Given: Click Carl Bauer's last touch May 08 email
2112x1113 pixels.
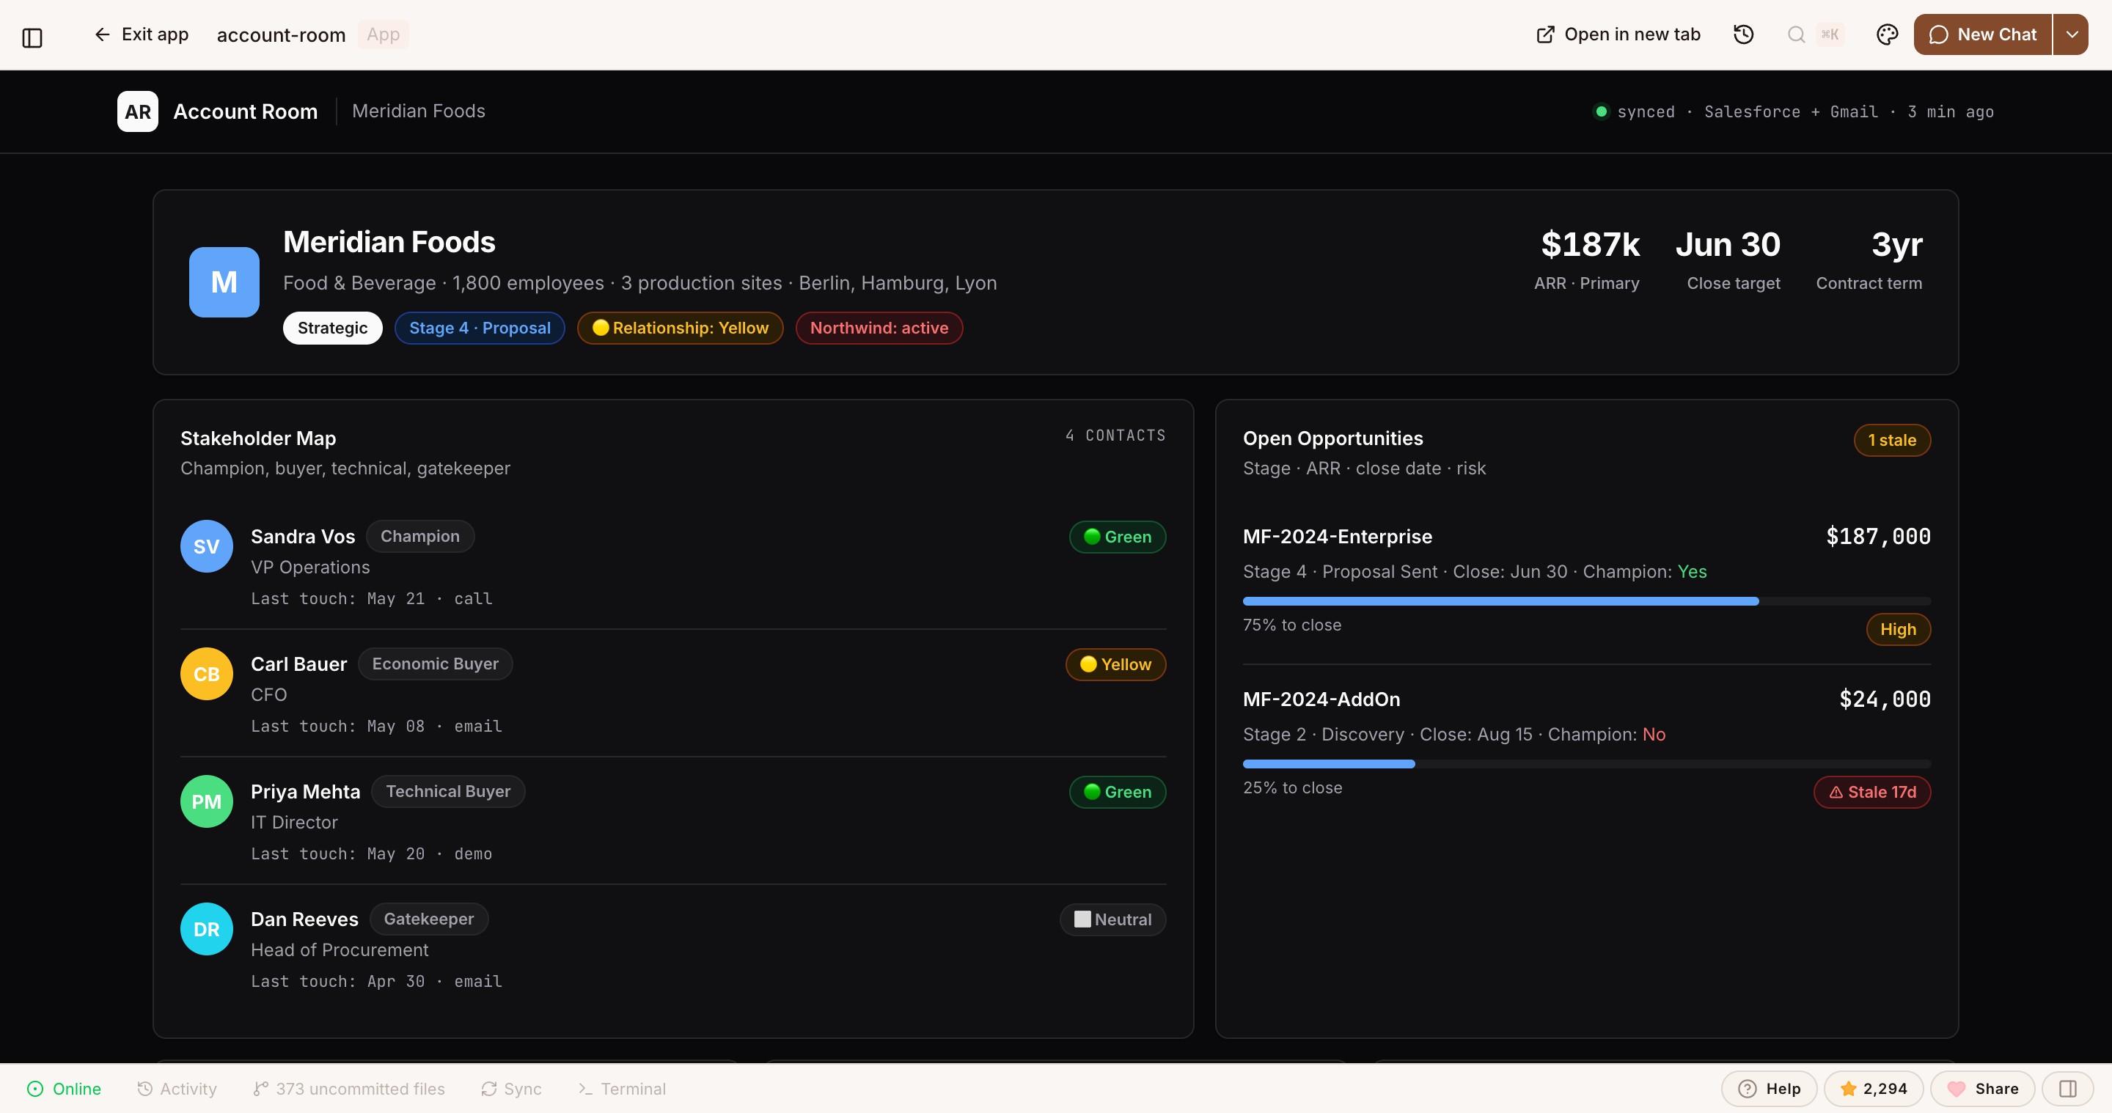Looking at the screenshot, I should [x=376, y=727].
